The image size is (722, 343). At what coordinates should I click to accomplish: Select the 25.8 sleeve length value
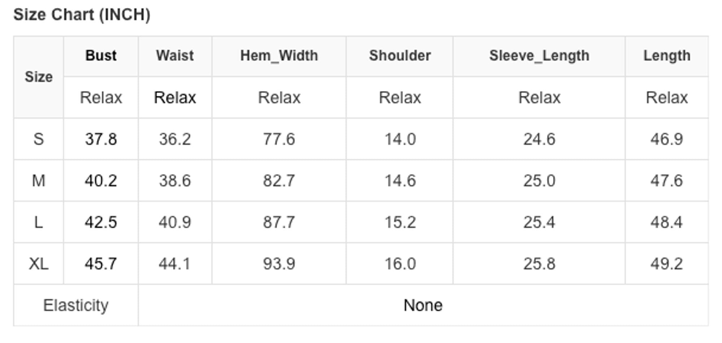pos(539,264)
